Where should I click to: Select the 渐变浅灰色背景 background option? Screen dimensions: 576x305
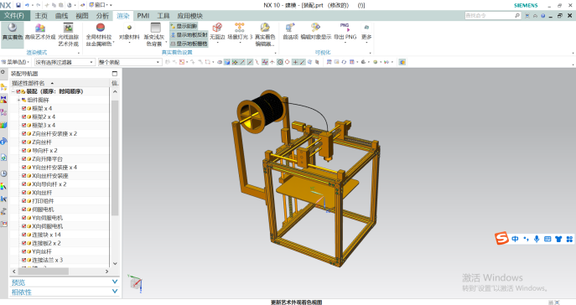click(x=154, y=34)
